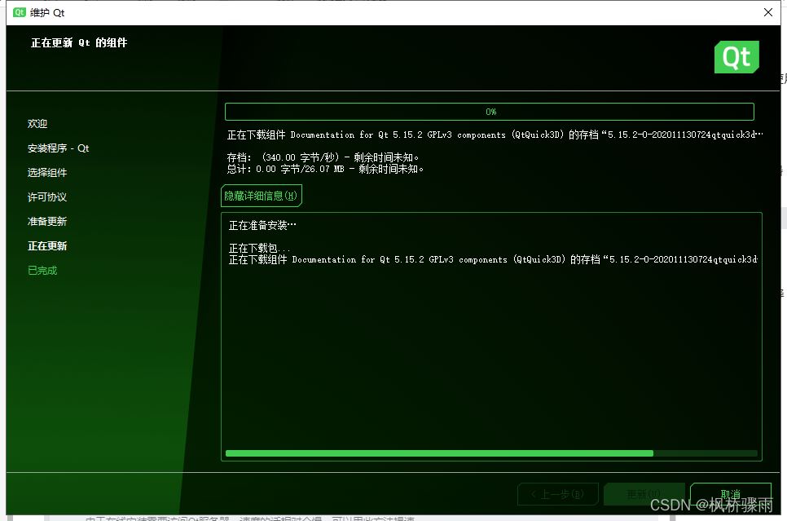Image resolution: width=787 pixels, height=521 pixels.
Task: Collapse details with 隐藏详细信息 button
Action: click(x=262, y=196)
